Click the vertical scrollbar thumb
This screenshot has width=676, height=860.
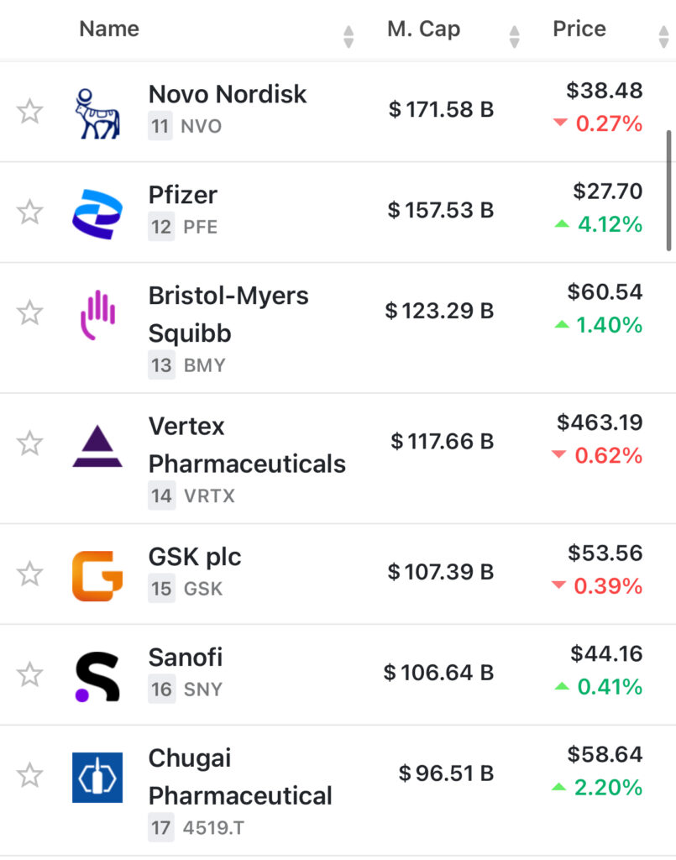coord(668,190)
